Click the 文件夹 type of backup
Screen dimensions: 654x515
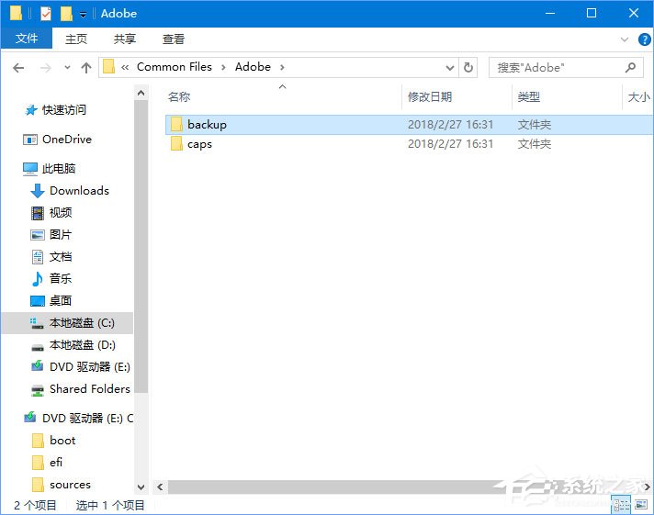tap(535, 125)
